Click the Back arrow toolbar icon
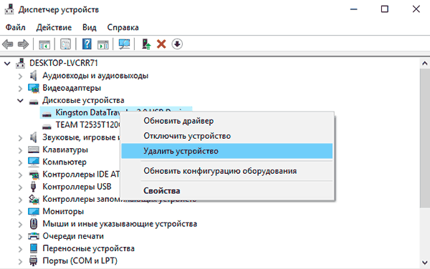This screenshot has height=269, width=430. 8,44
